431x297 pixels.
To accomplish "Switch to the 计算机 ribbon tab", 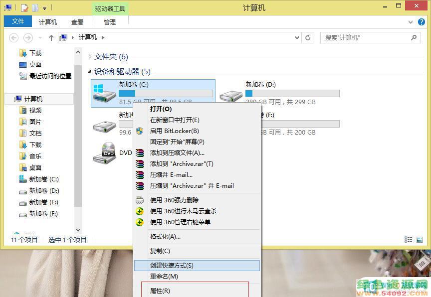I will click(48, 22).
